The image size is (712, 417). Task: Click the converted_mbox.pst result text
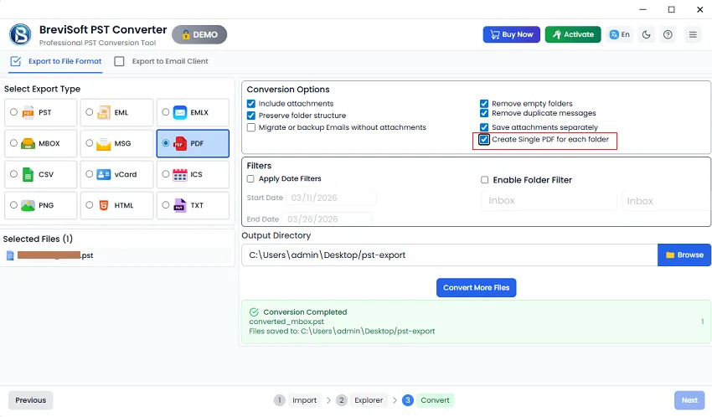(x=286, y=322)
